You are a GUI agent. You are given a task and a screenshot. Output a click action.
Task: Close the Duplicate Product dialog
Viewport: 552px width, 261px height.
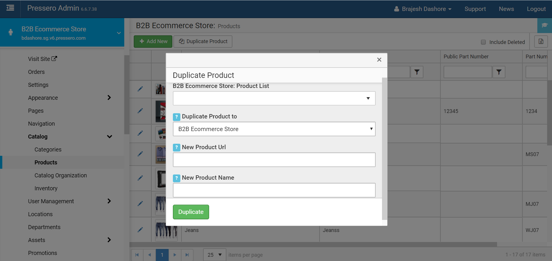[x=379, y=60]
